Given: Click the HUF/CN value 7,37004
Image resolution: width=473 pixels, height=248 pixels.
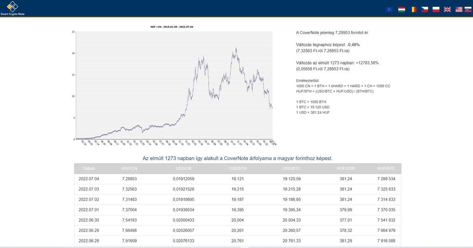Looking at the screenshot, I should pyautogui.click(x=129, y=210).
